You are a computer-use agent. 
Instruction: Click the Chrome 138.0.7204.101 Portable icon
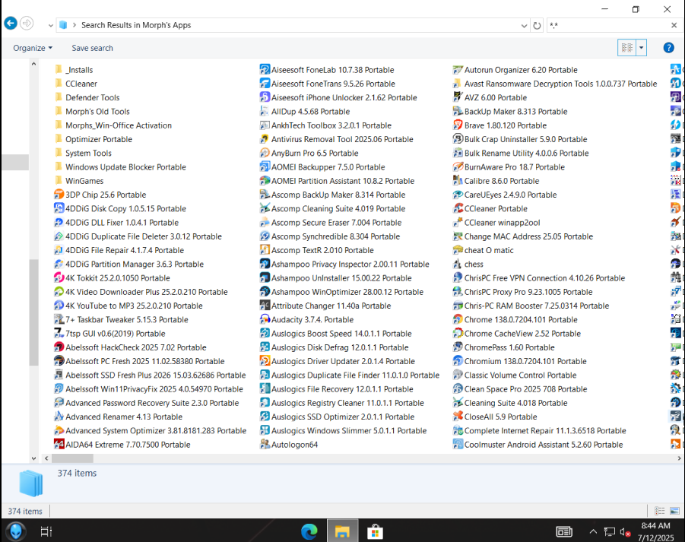tap(458, 320)
